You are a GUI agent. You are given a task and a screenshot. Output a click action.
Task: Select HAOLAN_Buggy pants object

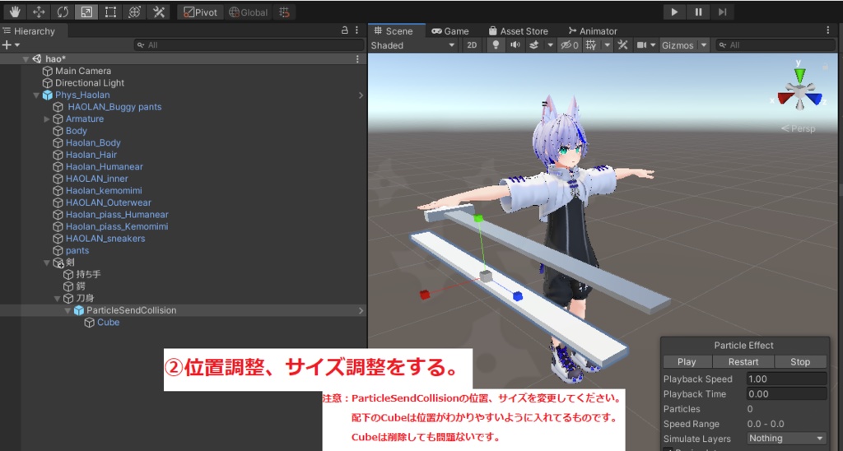tap(114, 107)
